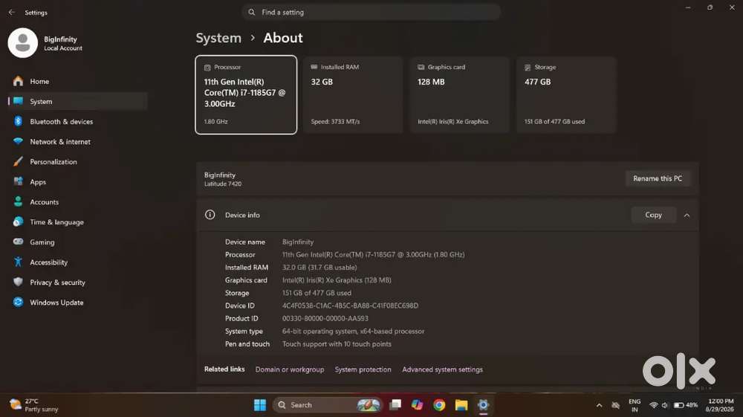The image size is (743, 417).
Task: Select the Graphics card info card
Action: (460, 95)
